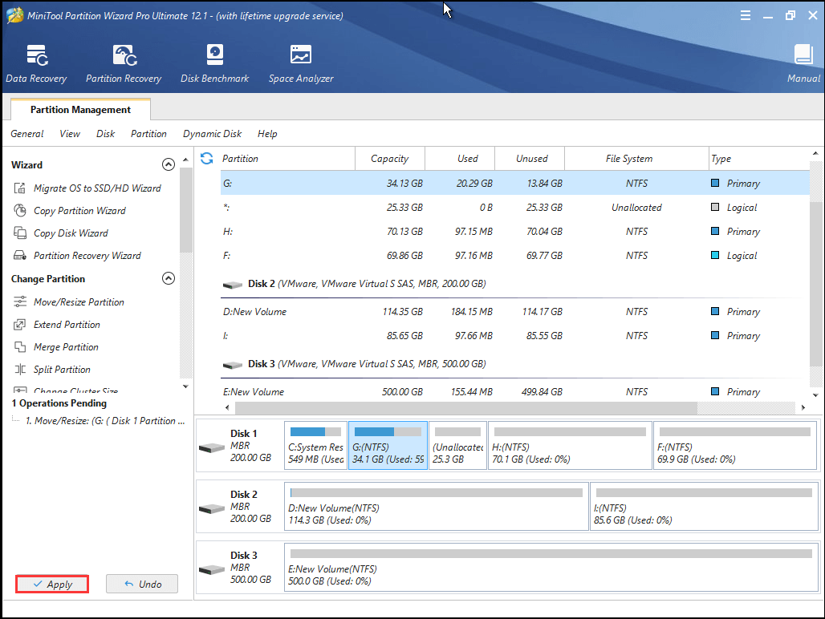Start the Copy Disk Wizard

coord(71,233)
